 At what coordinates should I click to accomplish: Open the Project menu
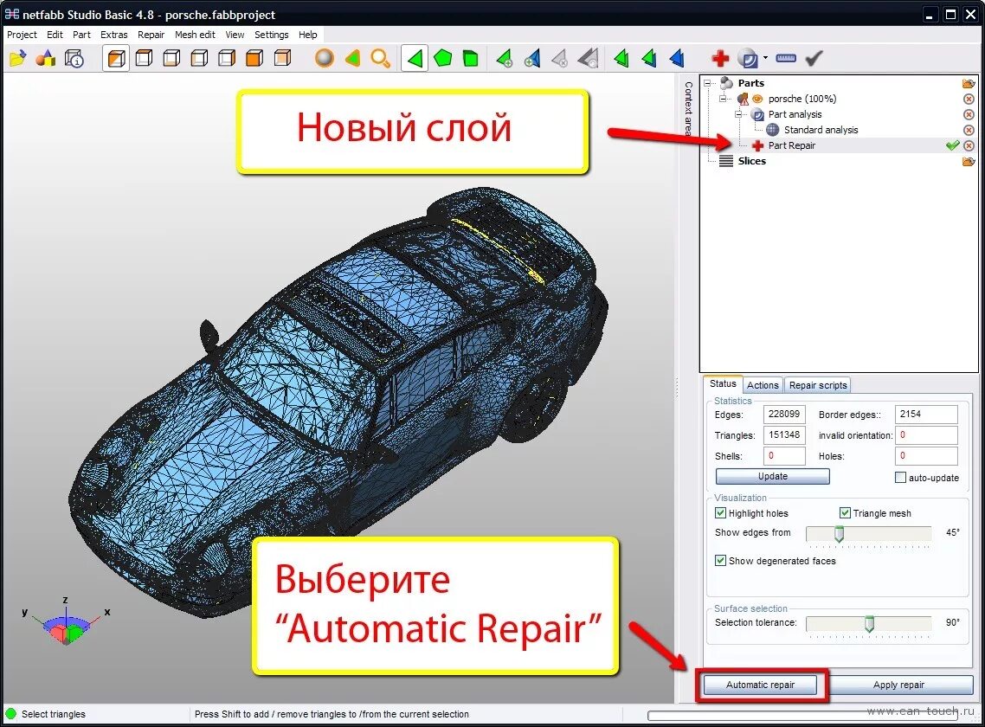tap(22, 35)
